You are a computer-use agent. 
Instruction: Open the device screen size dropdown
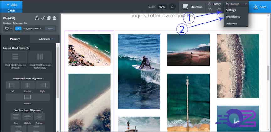[8, 28]
